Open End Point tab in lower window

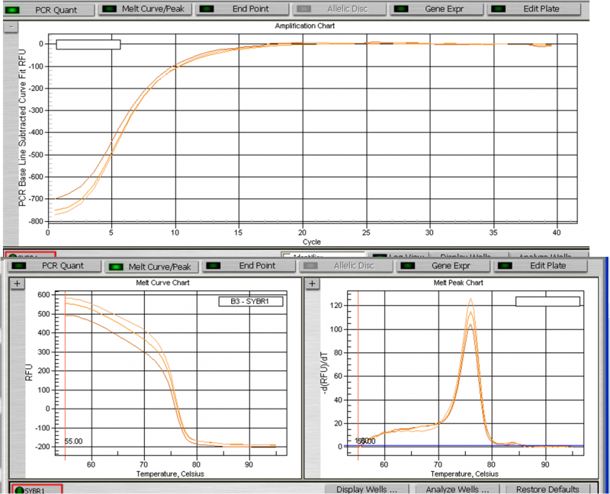coord(249,265)
